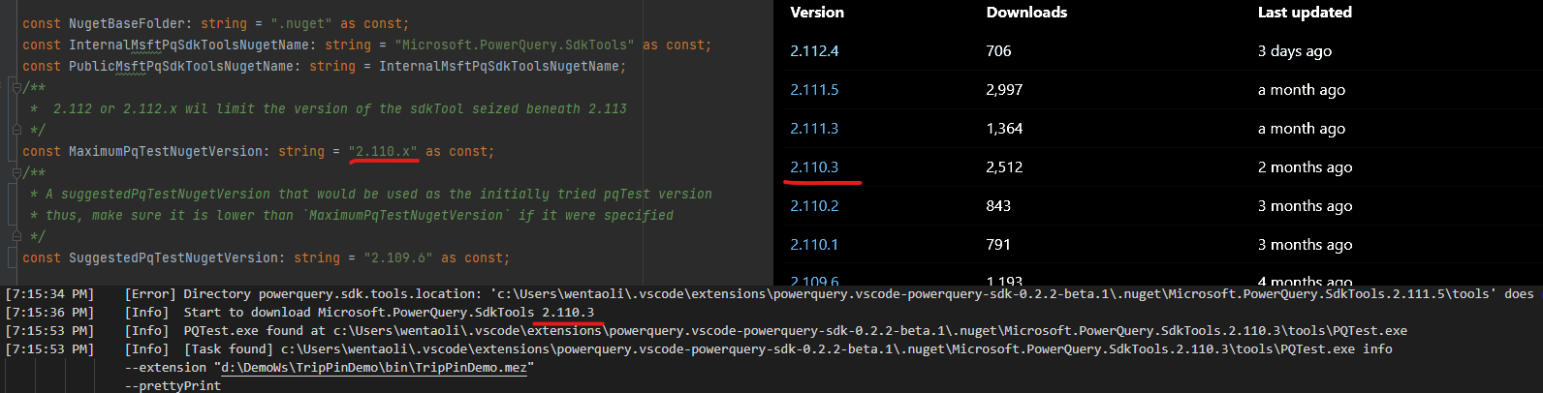Select downloads count 843
The height and width of the screenshot is (393, 1543).
(x=998, y=206)
